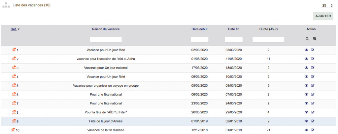This screenshot has width=338, height=134.
Task: Click eye icon for vacation reference 4
Action: pyautogui.click(x=306, y=77)
